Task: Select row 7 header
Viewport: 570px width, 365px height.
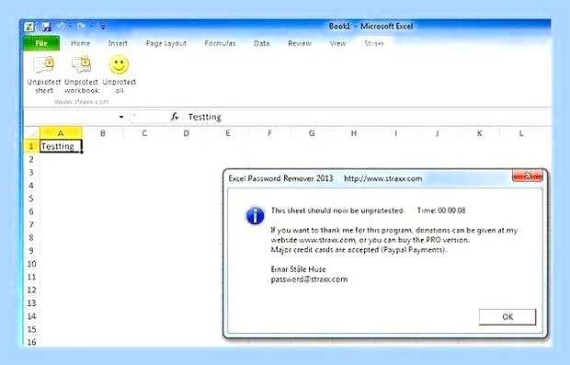Action: tap(31, 224)
